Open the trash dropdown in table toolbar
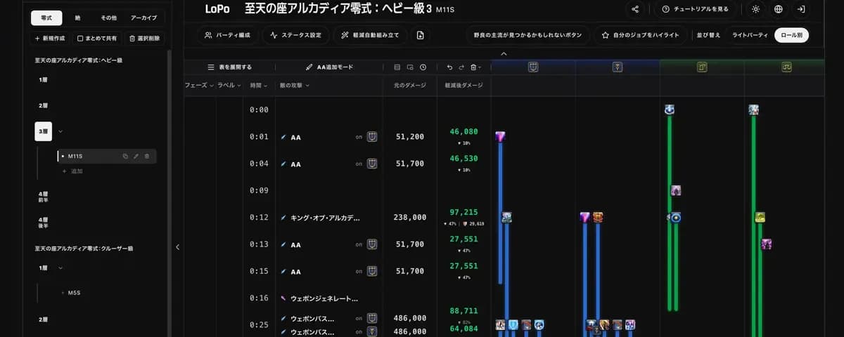Image resolution: width=844 pixels, height=337 pixels. pos(475,67)
